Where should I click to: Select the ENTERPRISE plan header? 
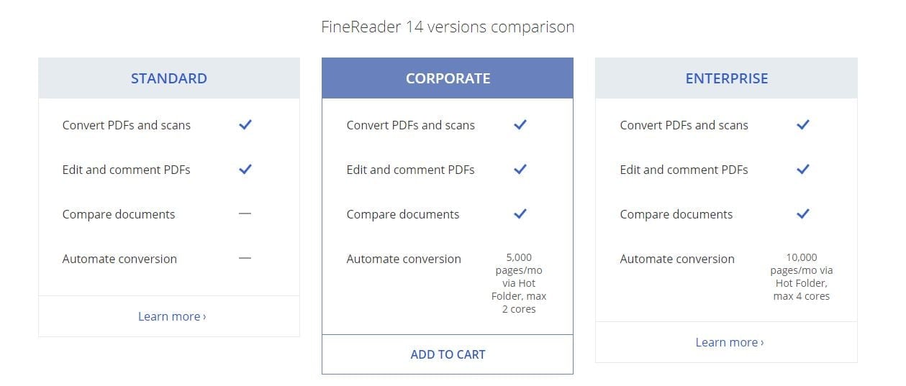click(x=727, y=78)
